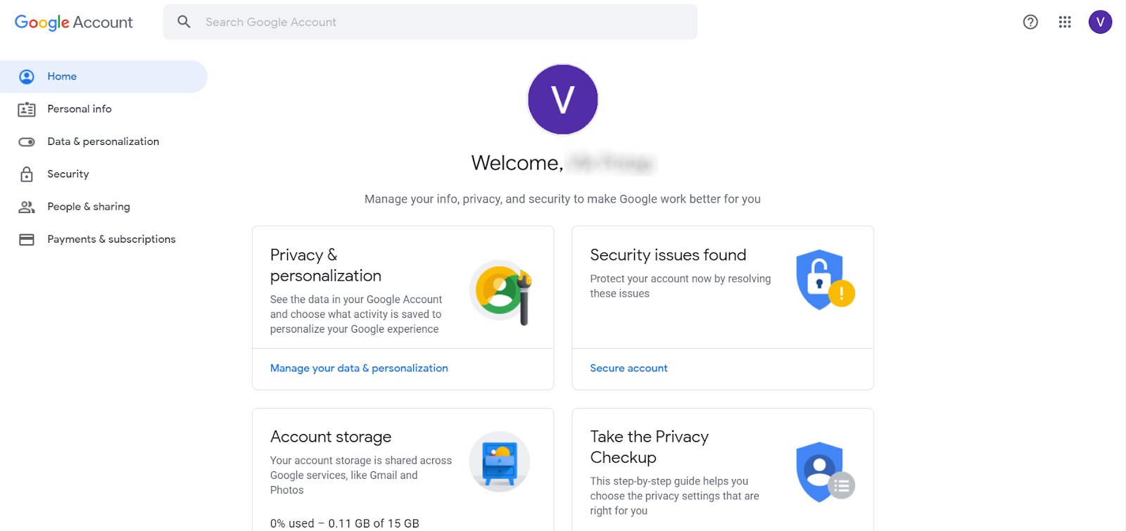This screenshot has height=531, width=1126.
Task: Click the Privacy Checkup shield illustration
Action: 825,472
